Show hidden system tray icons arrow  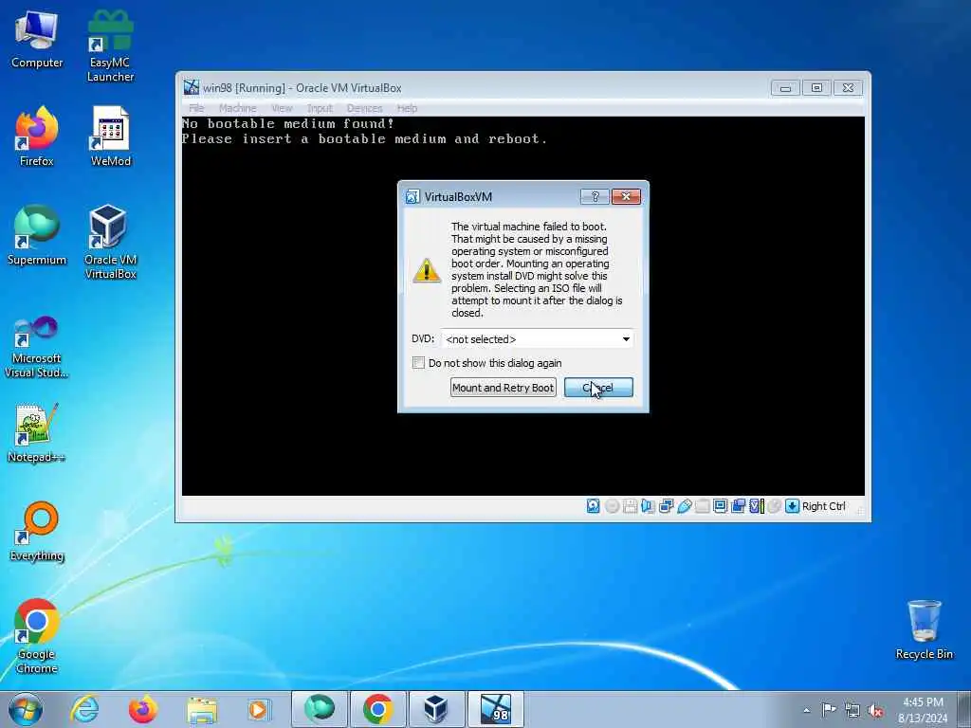pyautogui.click(x=806, y=710)
